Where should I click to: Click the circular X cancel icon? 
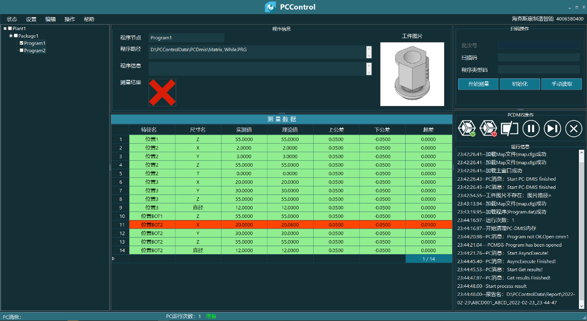573,129
